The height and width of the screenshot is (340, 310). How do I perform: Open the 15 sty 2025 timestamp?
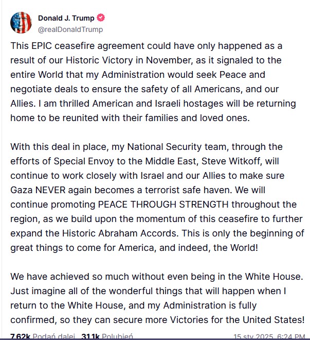point(269,337)
